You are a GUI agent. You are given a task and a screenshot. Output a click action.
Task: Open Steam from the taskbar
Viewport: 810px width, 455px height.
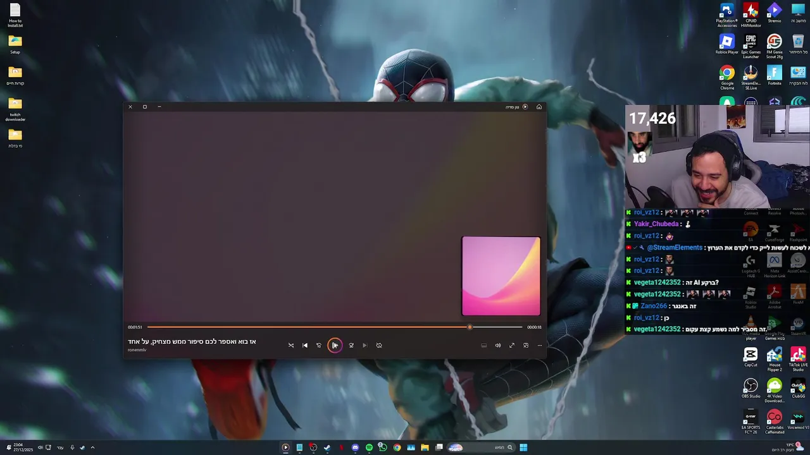pyautogui.click(x=327, y=447)
